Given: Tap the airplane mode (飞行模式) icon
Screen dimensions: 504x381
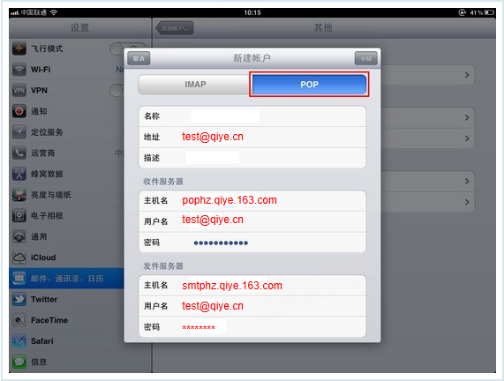Looking at the screenshot, I should tap(19, 49).
